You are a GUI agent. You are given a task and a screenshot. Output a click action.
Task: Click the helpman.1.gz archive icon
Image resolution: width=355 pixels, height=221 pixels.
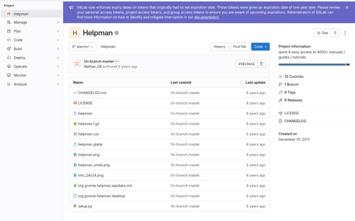(x=75, y=124)
